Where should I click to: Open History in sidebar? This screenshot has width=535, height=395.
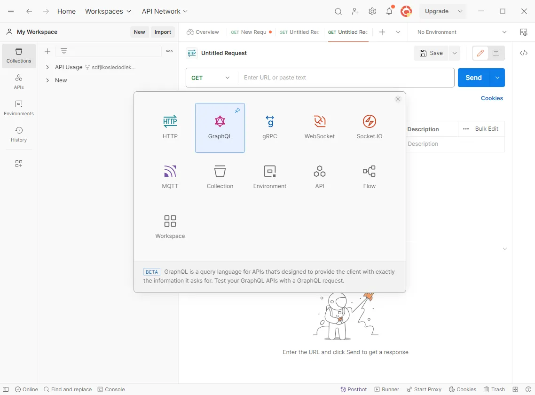coord(19,134)
